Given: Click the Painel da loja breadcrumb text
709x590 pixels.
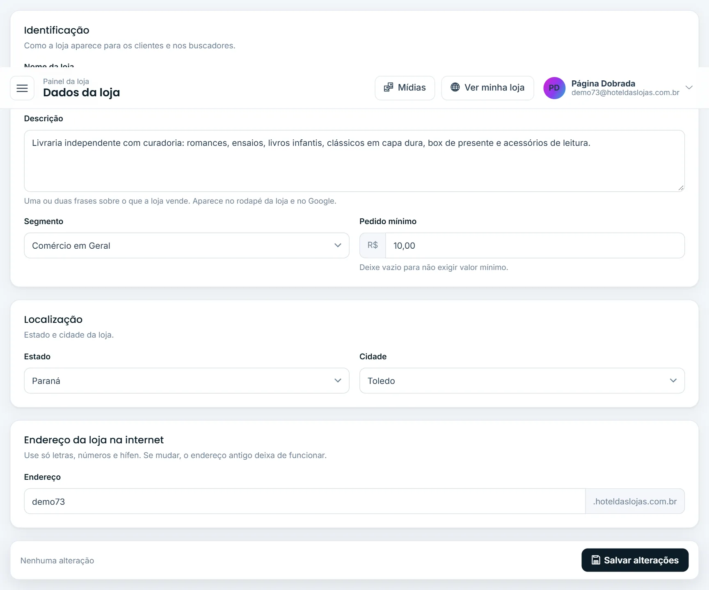Looking at the screenshot, I should pos(66,81).
